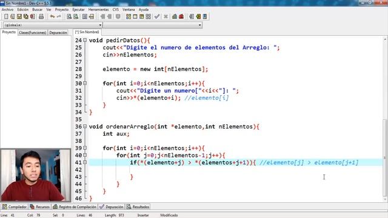Viewport: 388px width, 218px height.
Task: Open the Proyecto menu
Action: point(62,10)
